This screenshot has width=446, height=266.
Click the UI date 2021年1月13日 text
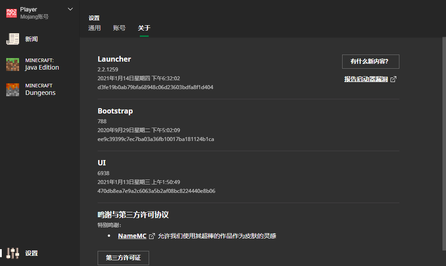coord(139,182)
